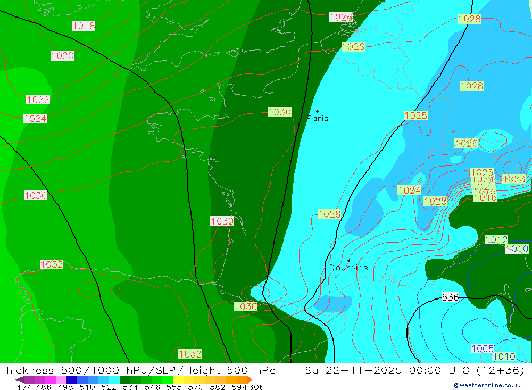The image size is (532, 390).
Task: Click the 606 legend value
Action: tap(256, 387)
